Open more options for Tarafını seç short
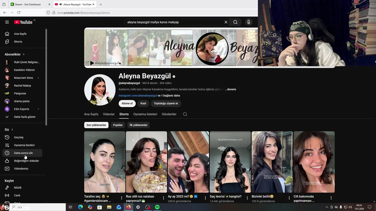 (x=122, y=198)
